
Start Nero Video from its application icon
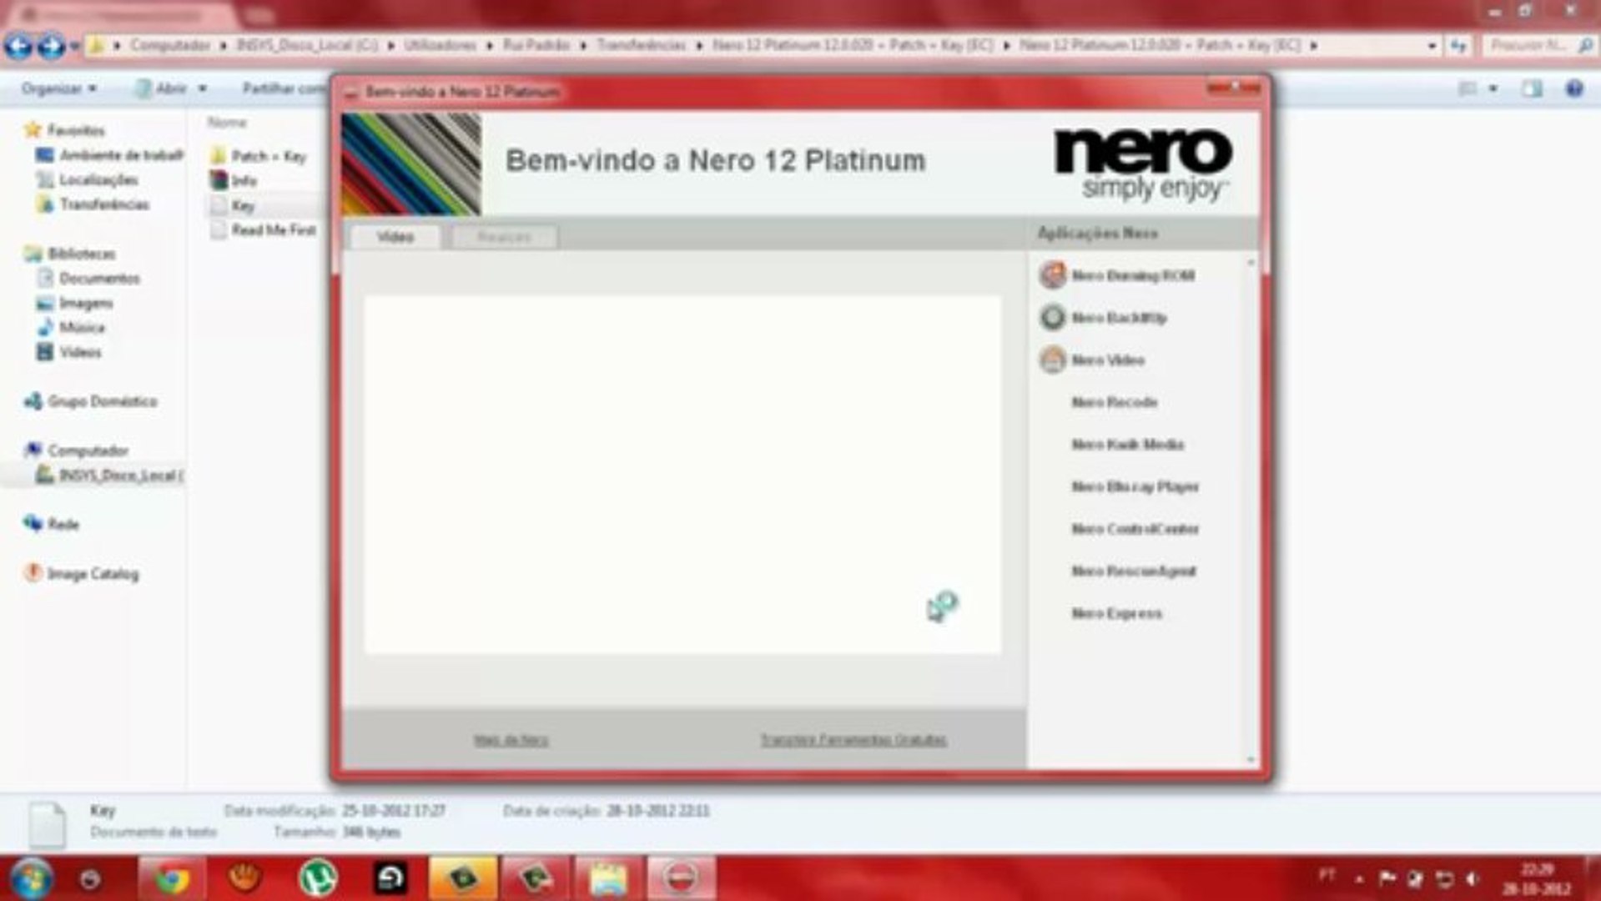click(1053, 360)
